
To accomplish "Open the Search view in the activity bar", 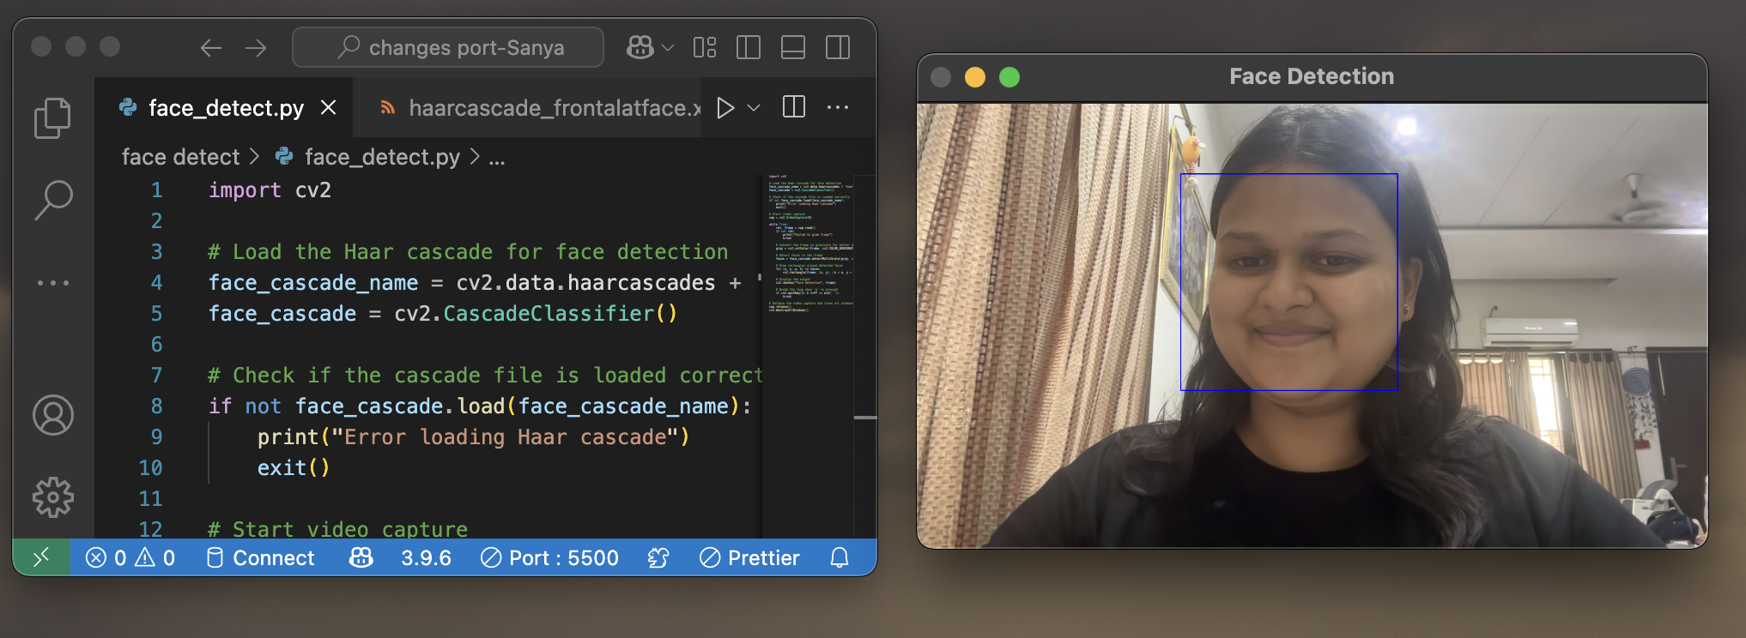I will click(x=52, y=200).
